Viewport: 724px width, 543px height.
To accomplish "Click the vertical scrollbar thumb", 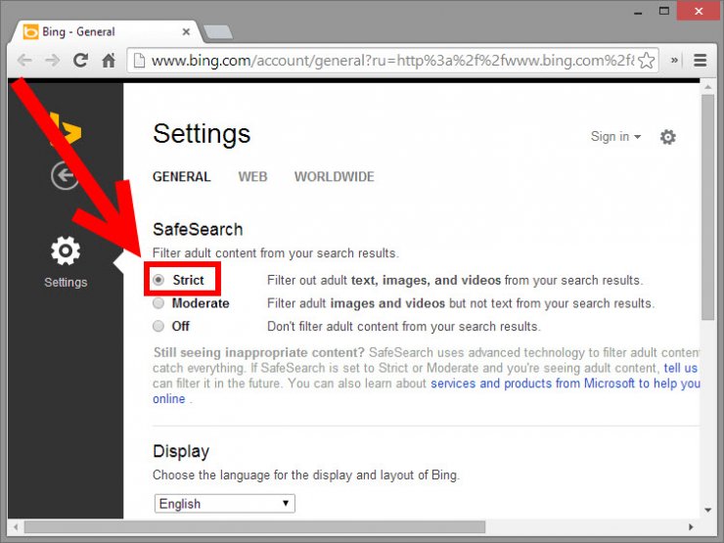I will point(707,207).
